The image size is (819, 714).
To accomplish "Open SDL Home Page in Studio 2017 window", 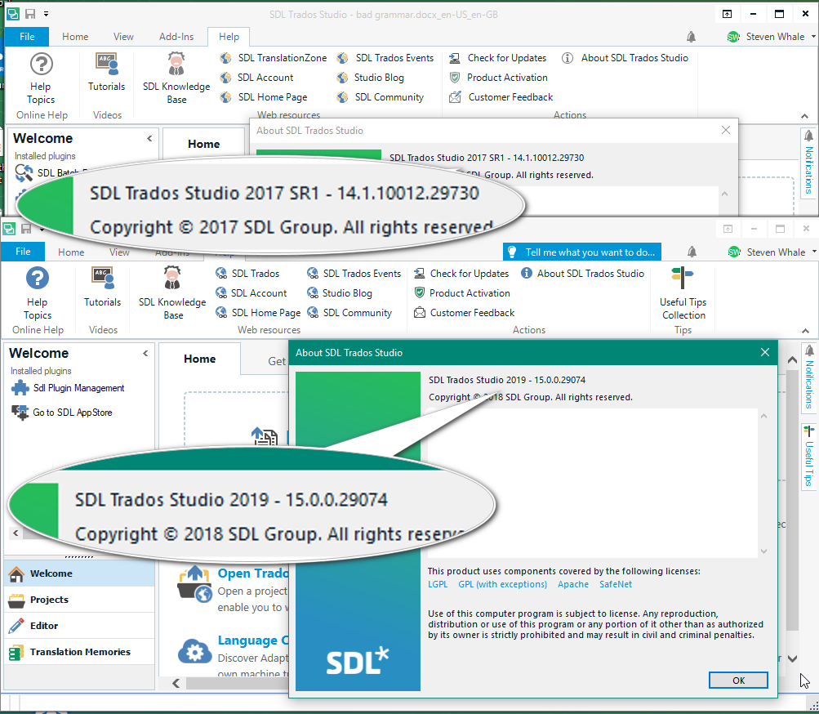I will point(264,97).
